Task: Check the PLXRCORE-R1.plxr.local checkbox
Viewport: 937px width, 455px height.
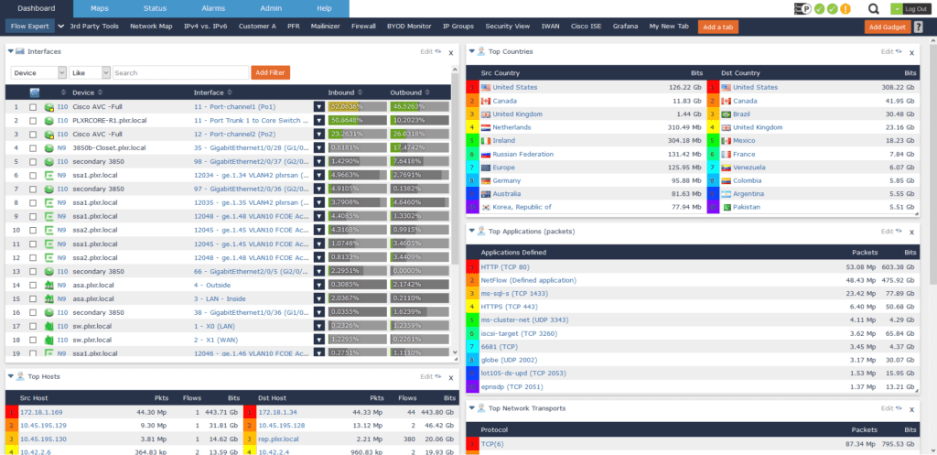Action: (34, 120)
